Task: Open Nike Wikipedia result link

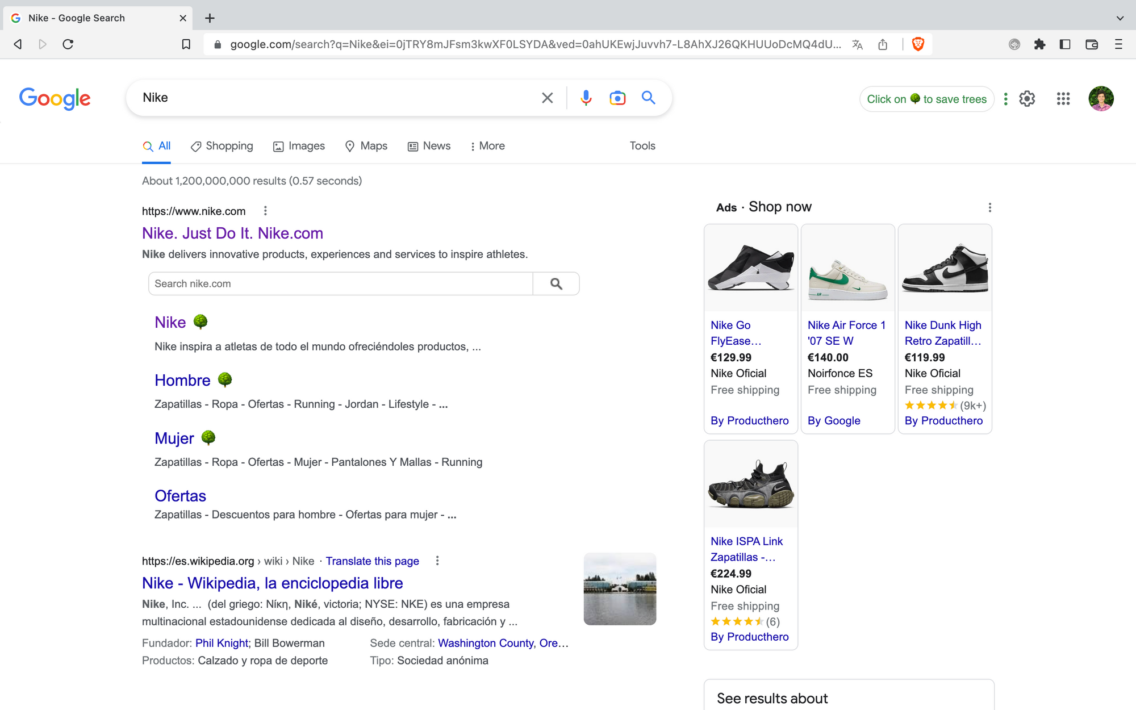Action: pyautogui.click(x=272, y=583)
